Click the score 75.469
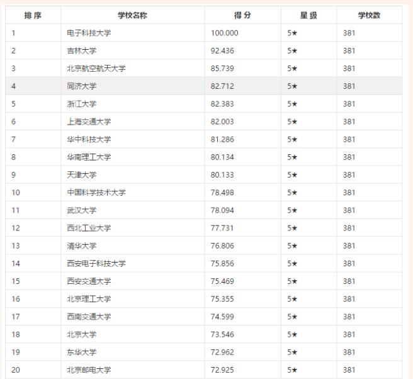 coord(222,281)
